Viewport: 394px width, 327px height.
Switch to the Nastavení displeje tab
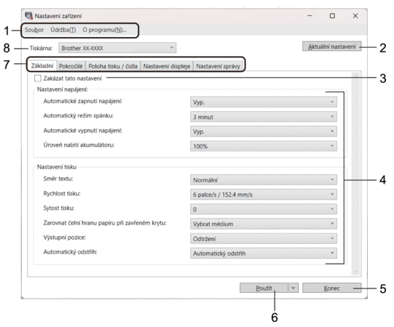pos(167,66)
